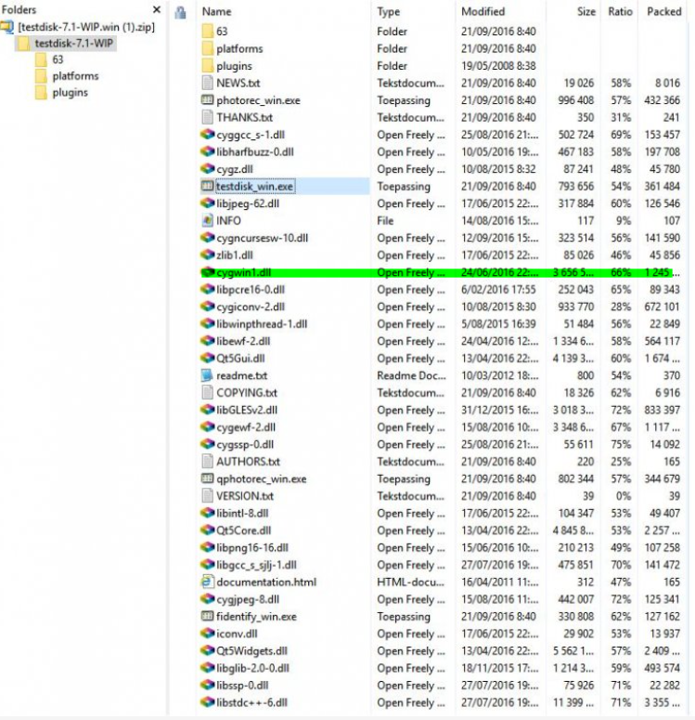
Task: Click the fidentify_win.exe application icon
Action: click(x=207, y=617)
